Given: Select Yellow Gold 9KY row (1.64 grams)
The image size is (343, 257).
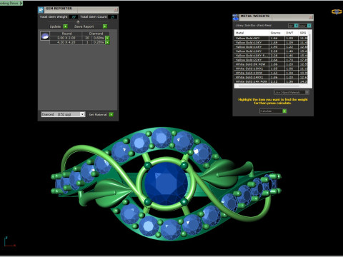Looking at the screenshot, I should (271, 38).
